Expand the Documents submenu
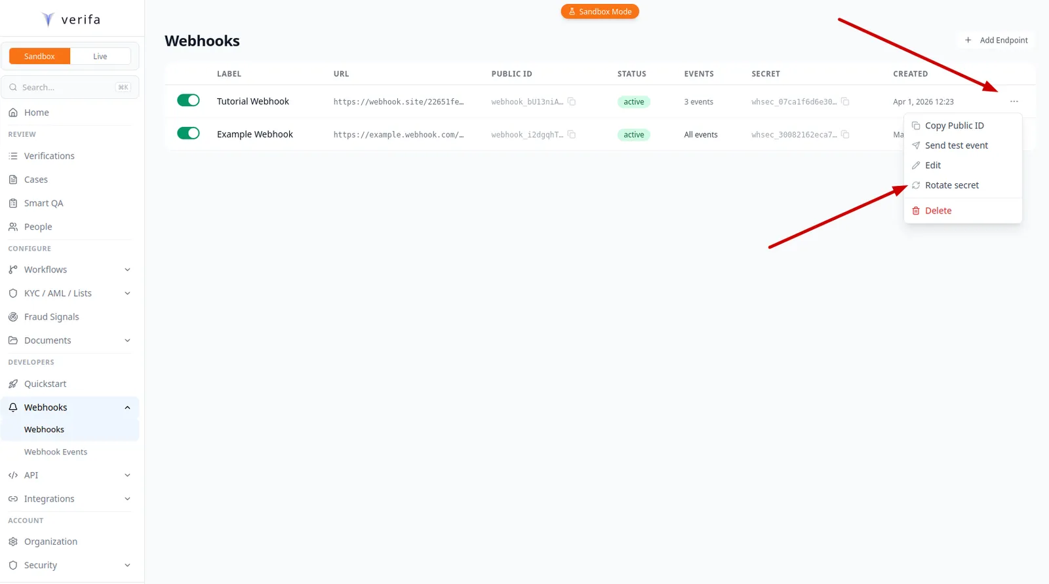This screenshot has width=1049, height=584. click(127, 340)
